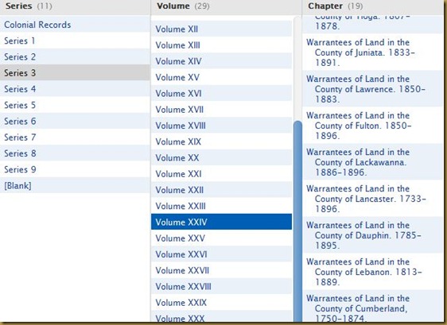This screenshot has width=447, height=325.
Task: Select Series 9
Action: (x=75, y=169)
